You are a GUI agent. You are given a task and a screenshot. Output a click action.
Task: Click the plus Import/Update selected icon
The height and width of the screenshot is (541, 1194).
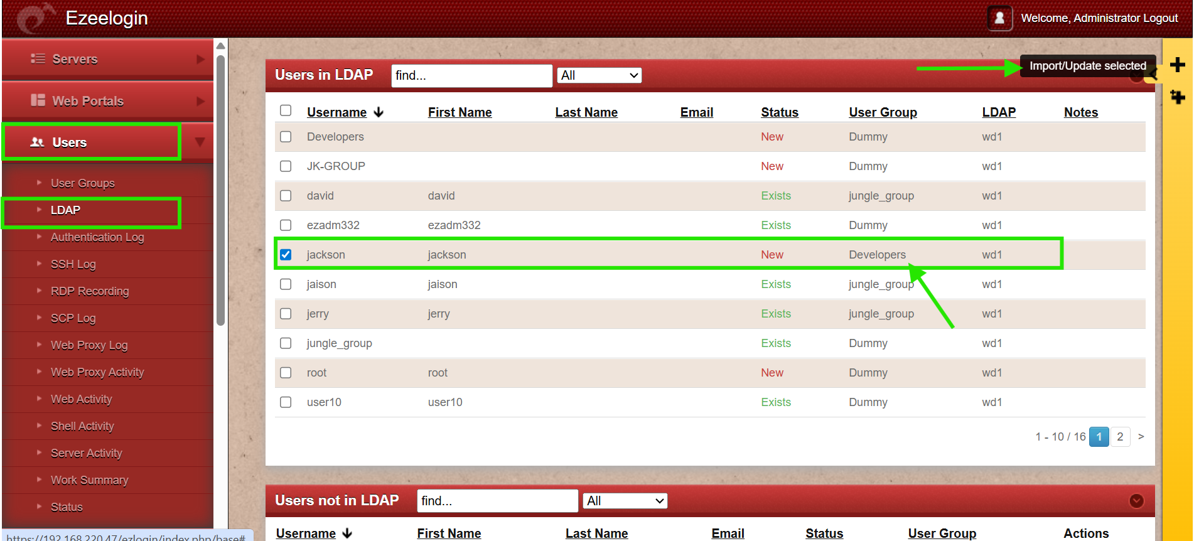(1177, 65)
